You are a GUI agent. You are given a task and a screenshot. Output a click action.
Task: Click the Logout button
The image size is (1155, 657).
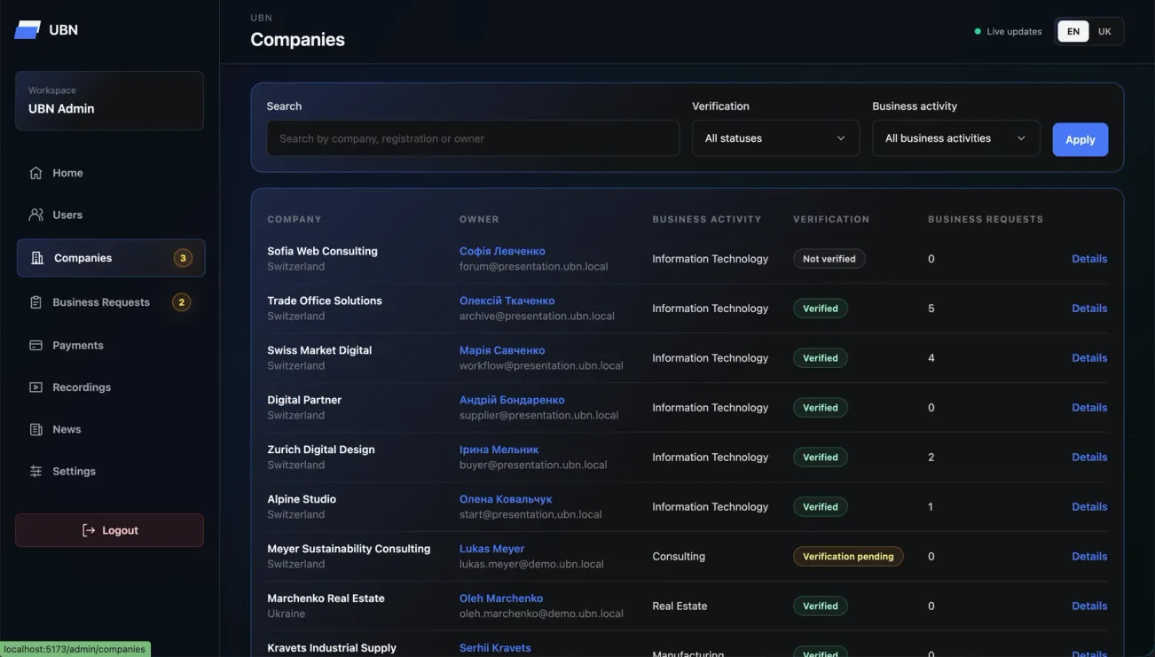[109, 530]
